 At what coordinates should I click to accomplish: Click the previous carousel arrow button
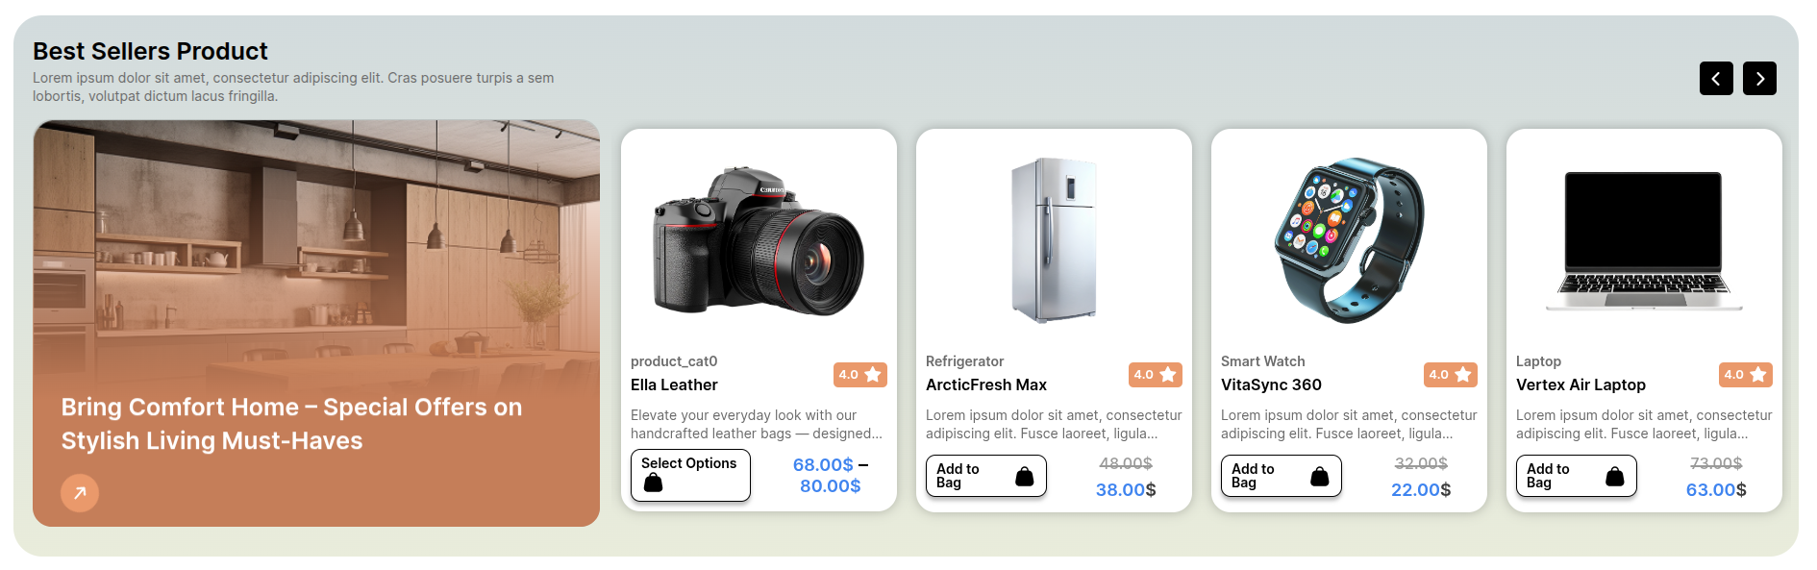1716,79
